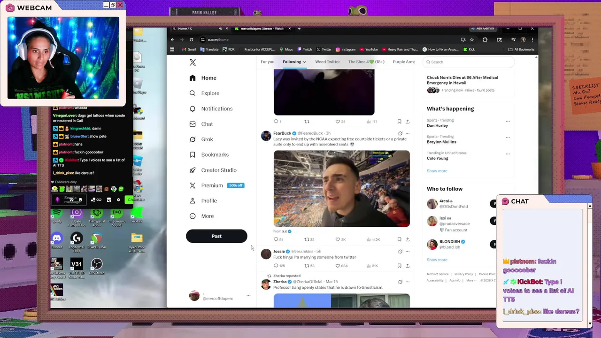
Task: Open Spotify desktop shortcut
Action: click(x=57, y=215)
